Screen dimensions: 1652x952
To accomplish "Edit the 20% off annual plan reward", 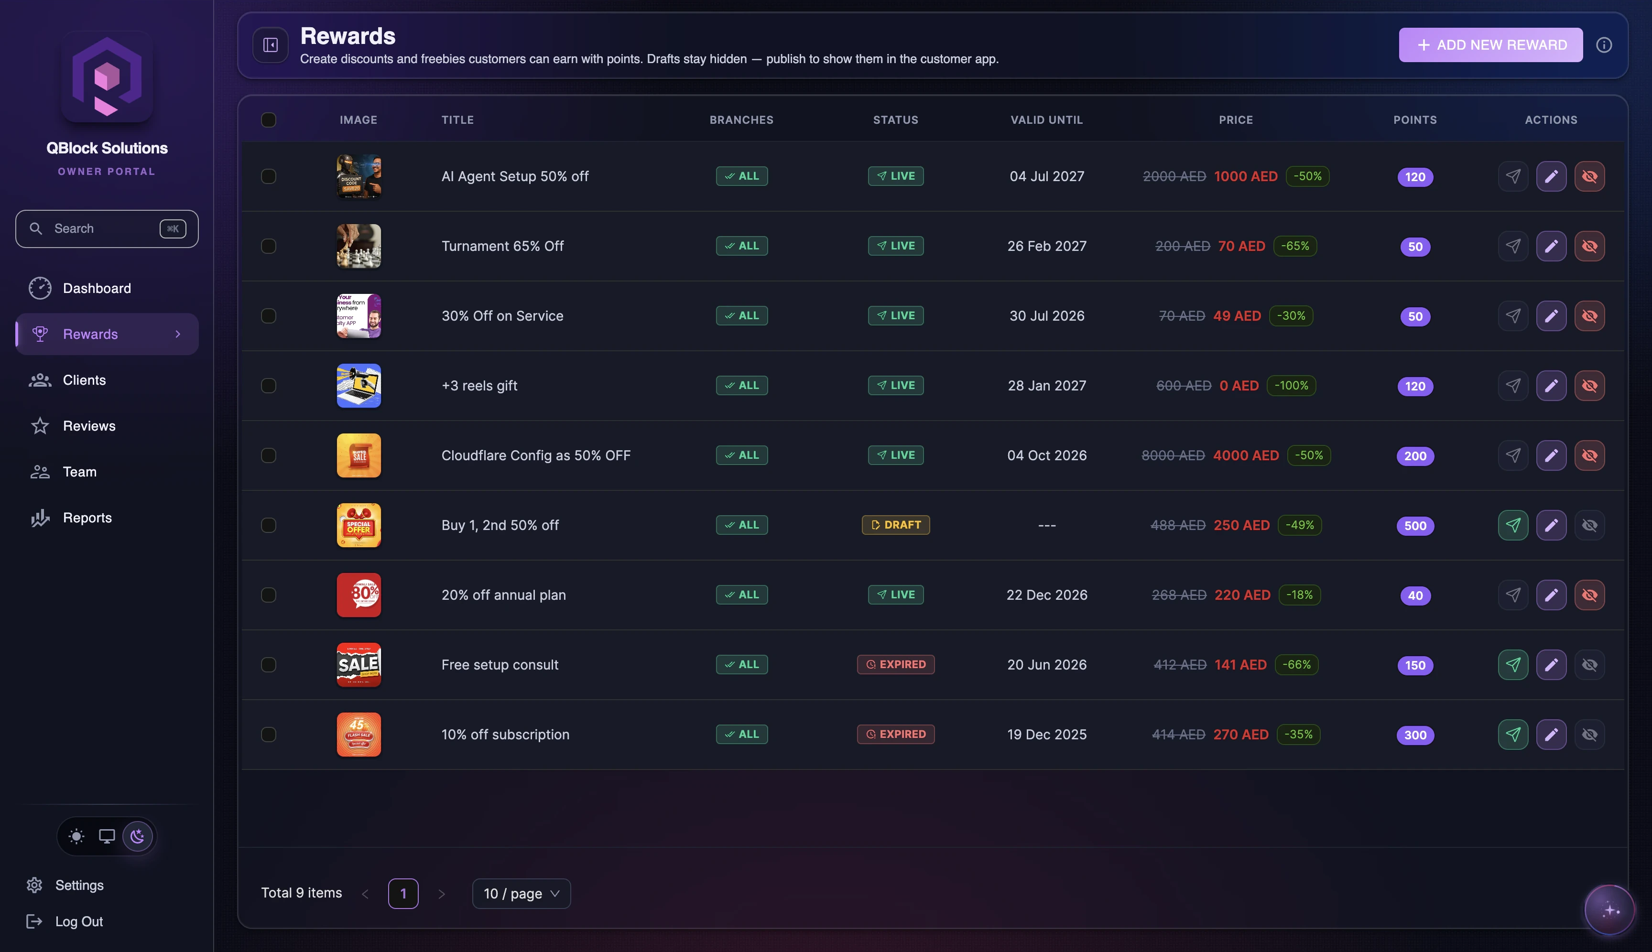I will click(x=1551, y=595).
